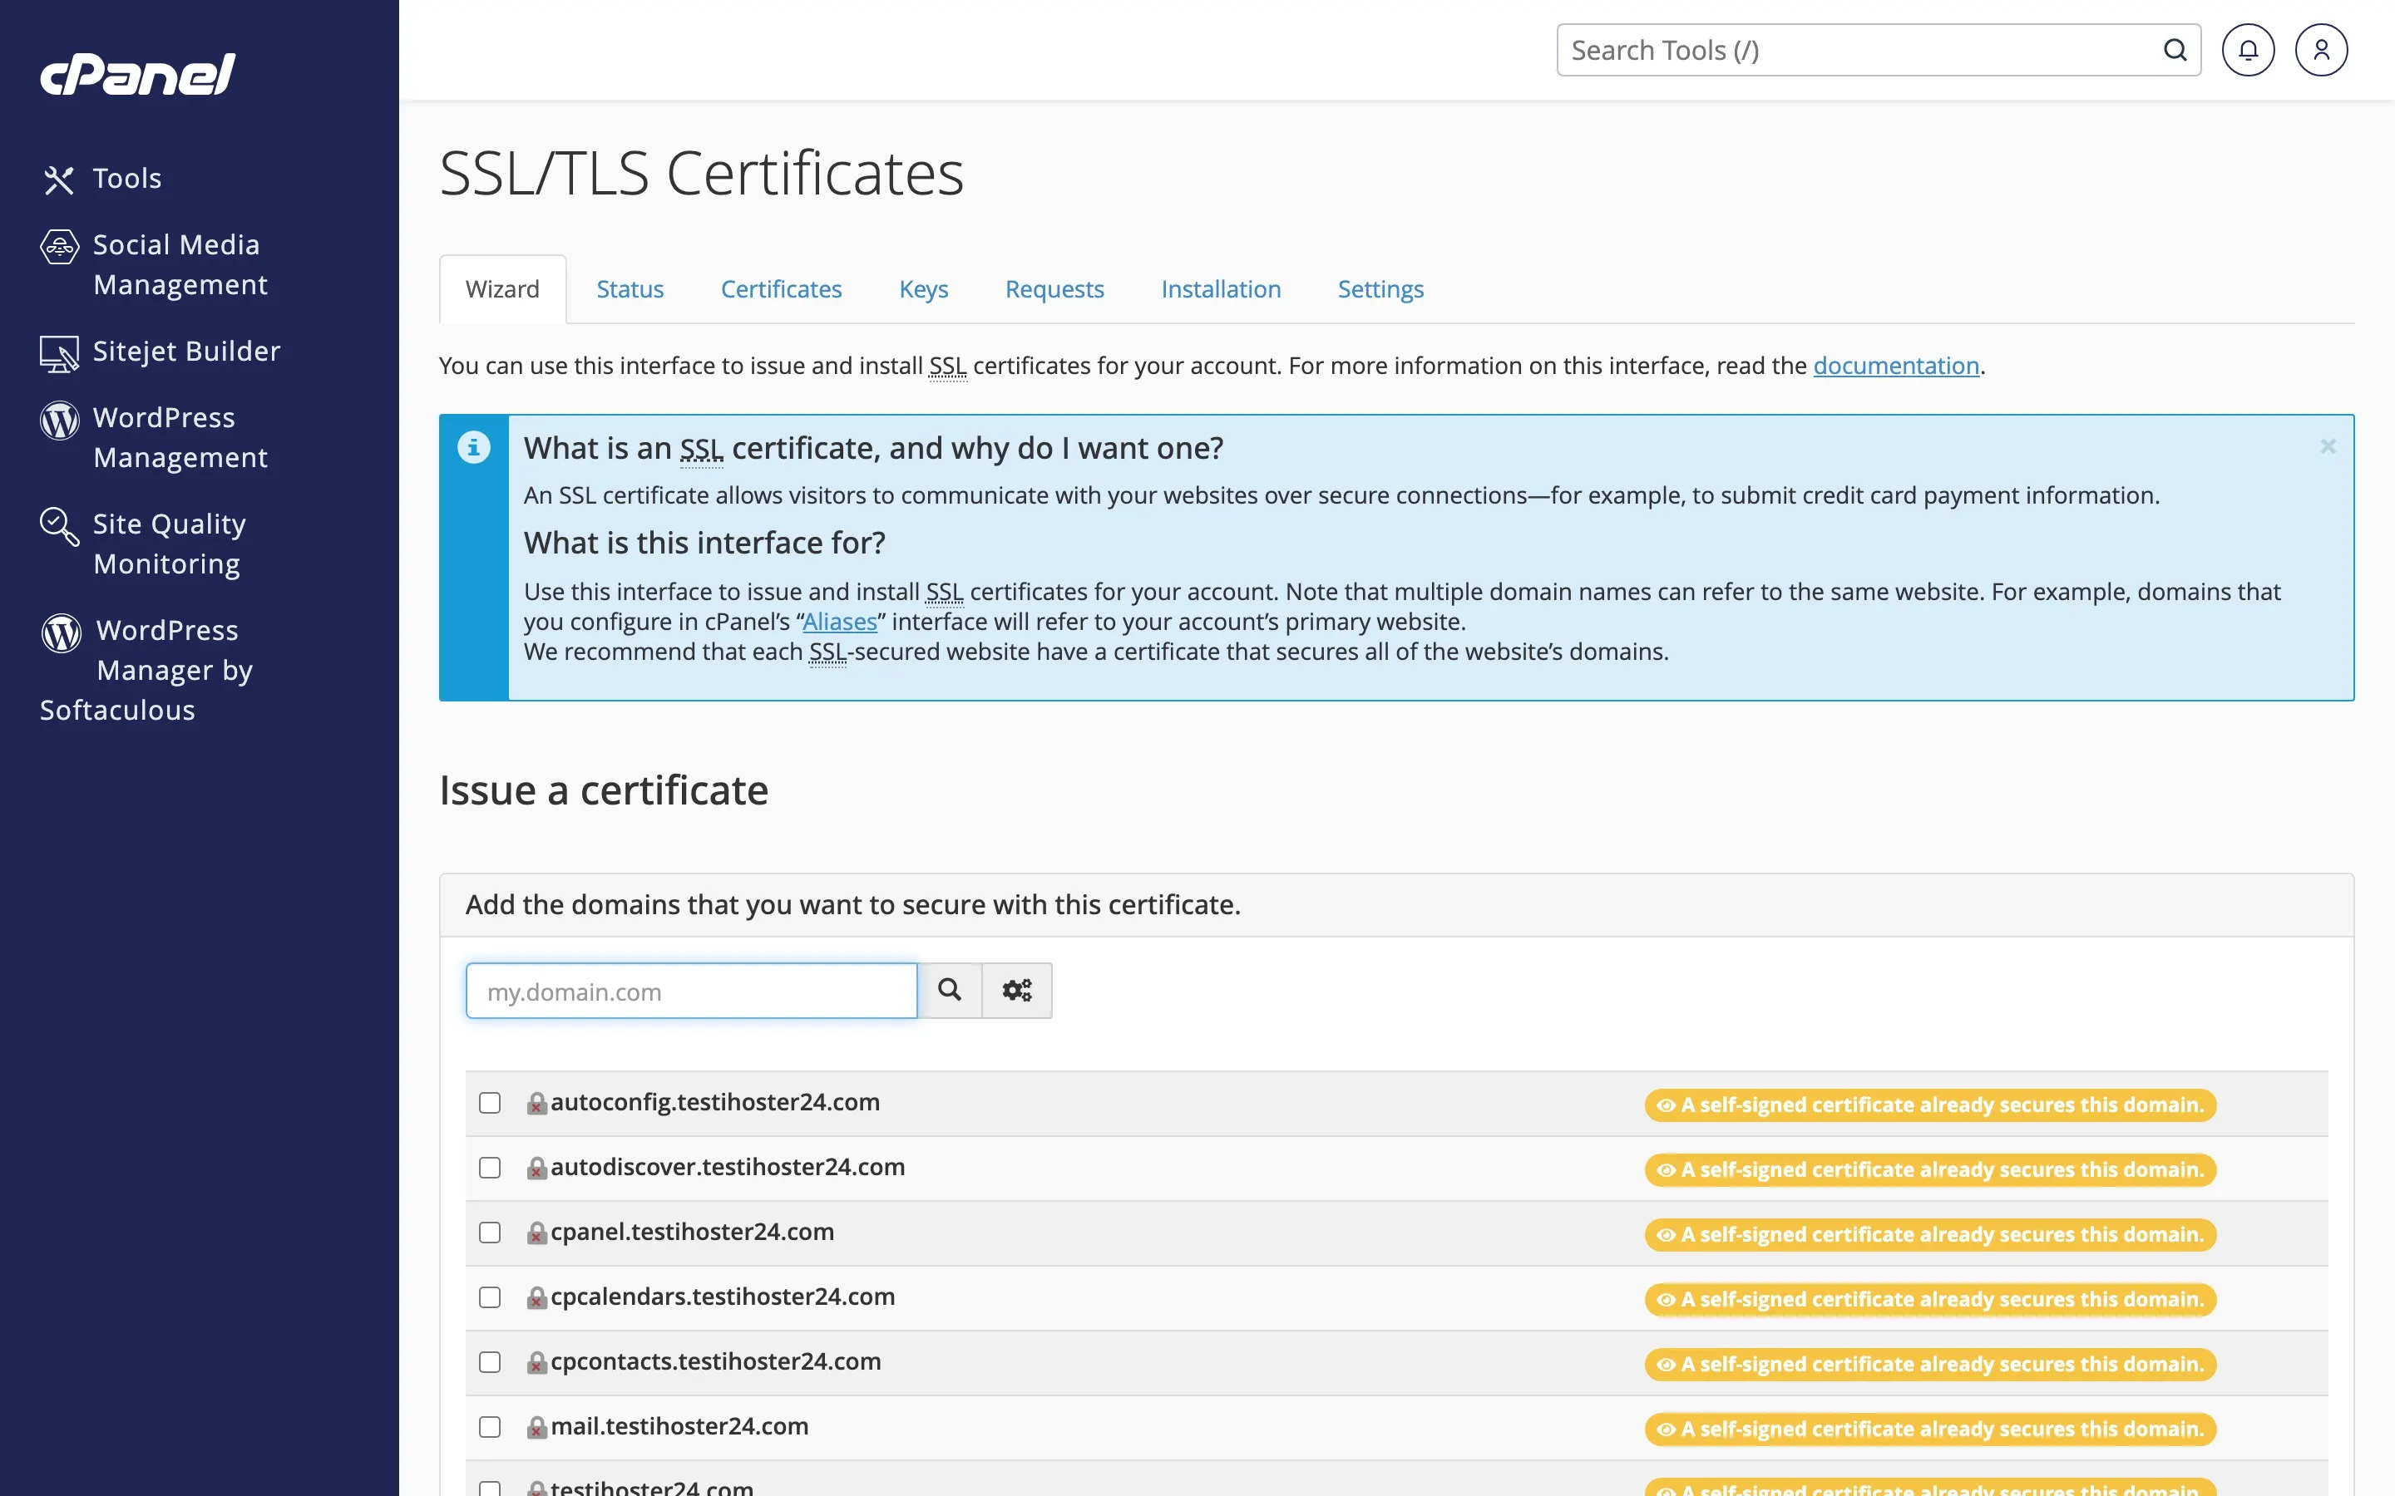The width and height of the screenshot is (2395, 1496).
Task: Click mail.testihoster24.com domain name
Action: pyautogui.click(x=679, y=1427)
